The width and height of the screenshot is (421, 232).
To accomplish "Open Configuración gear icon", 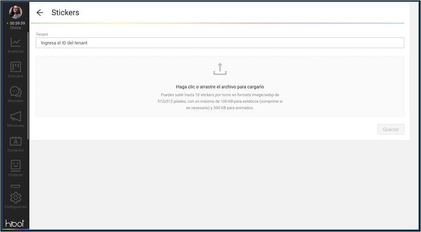I will pyautogui.click(x=15, y=198).
